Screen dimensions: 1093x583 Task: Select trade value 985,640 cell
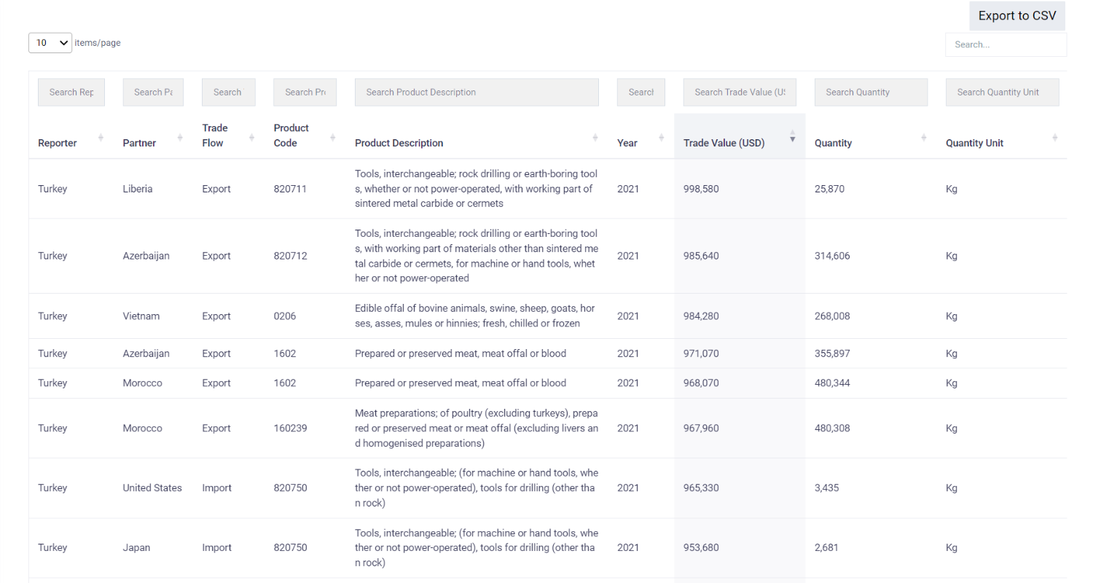(701, 256)
